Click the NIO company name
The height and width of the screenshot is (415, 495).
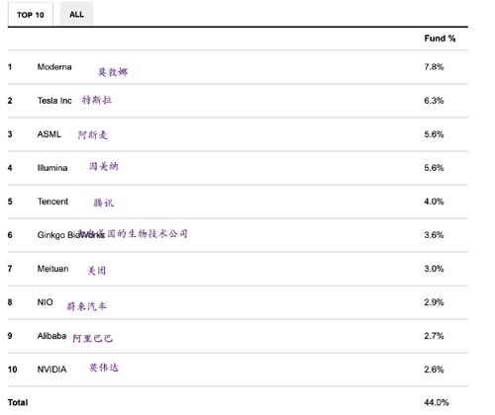[45, 302]
